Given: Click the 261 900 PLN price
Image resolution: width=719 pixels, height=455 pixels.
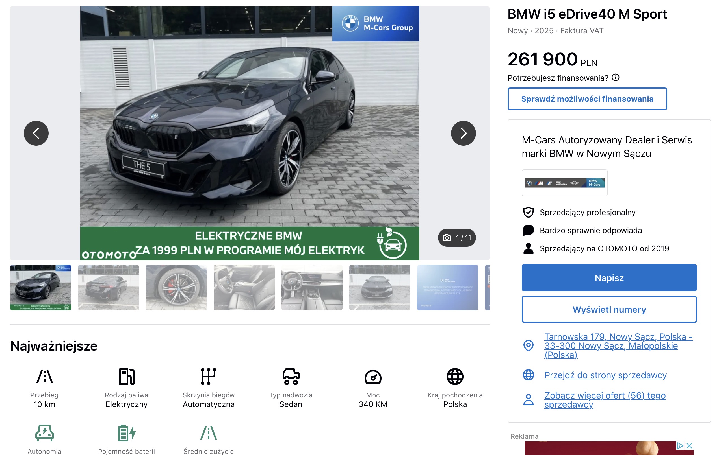Looking at the screenshot, I should point(552,59).
